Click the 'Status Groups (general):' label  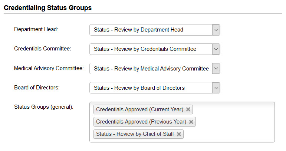(x=44, y=107)
